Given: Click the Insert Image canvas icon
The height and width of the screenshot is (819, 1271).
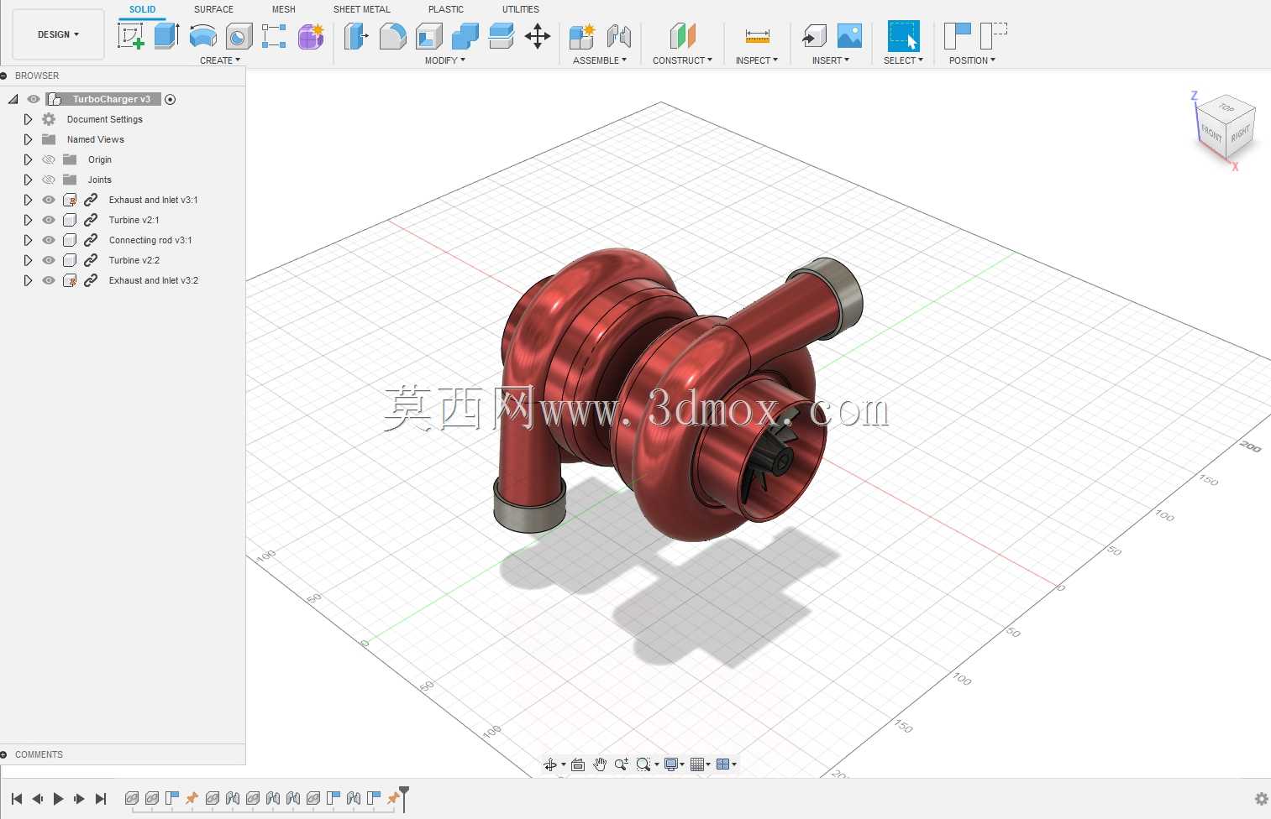Looking at the screenshot, I should coord(849,36).
